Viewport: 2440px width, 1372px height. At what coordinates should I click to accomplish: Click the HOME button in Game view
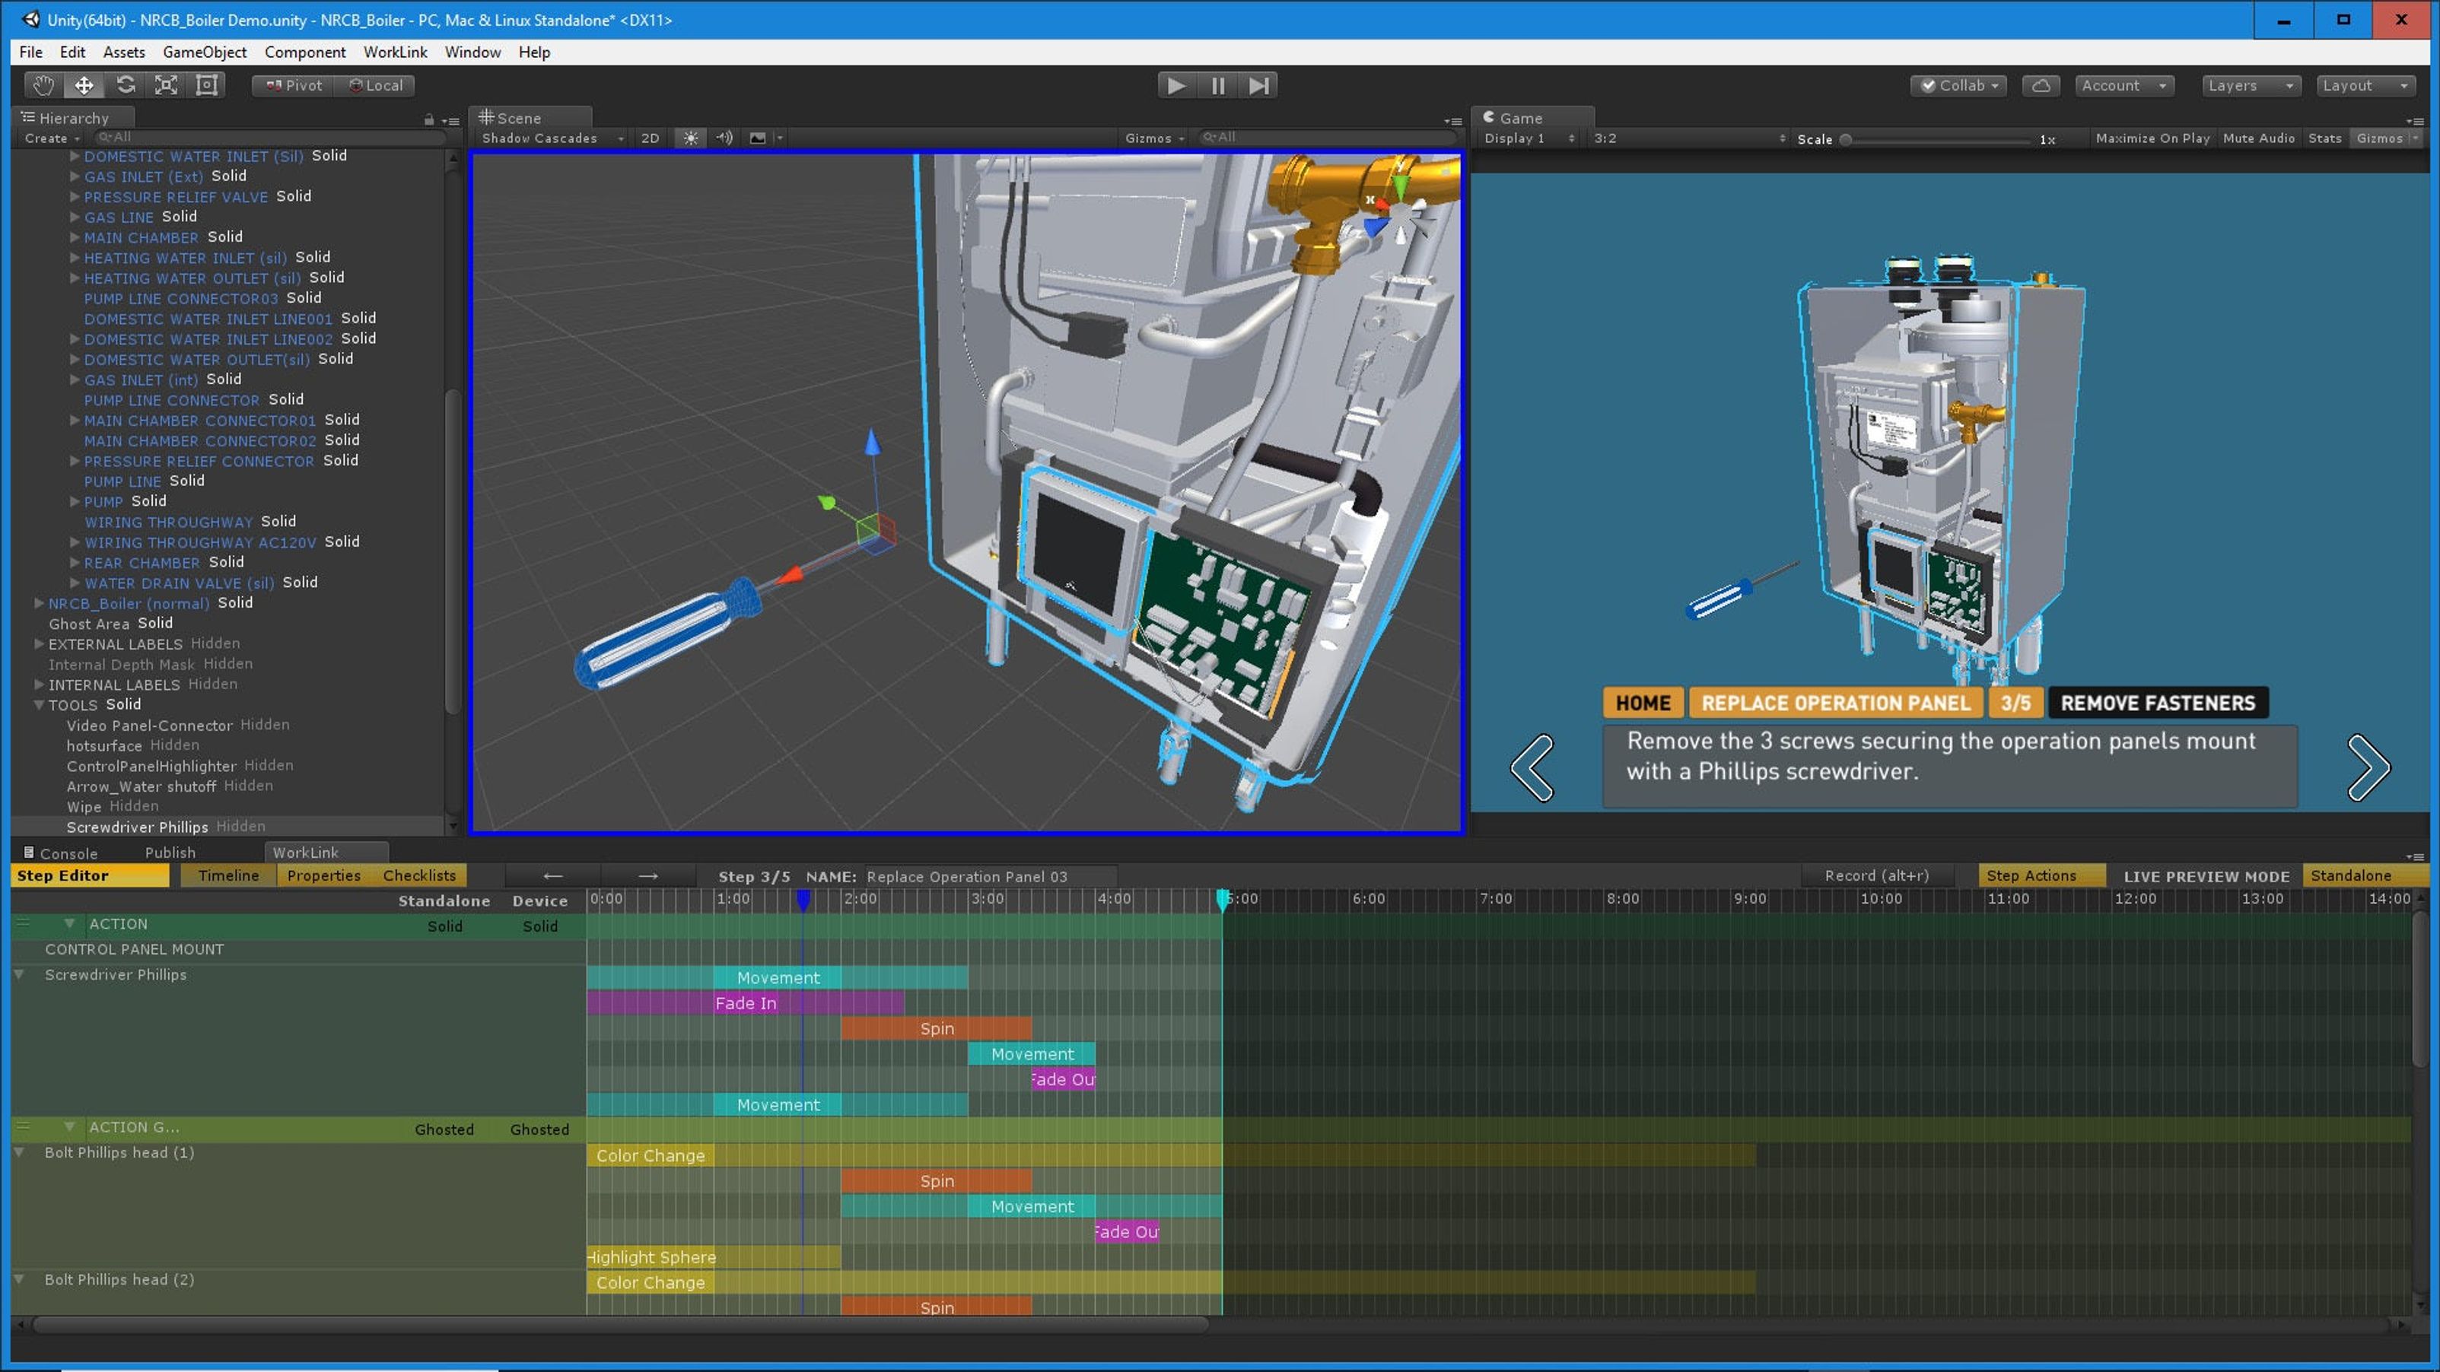coord(1643,703)
